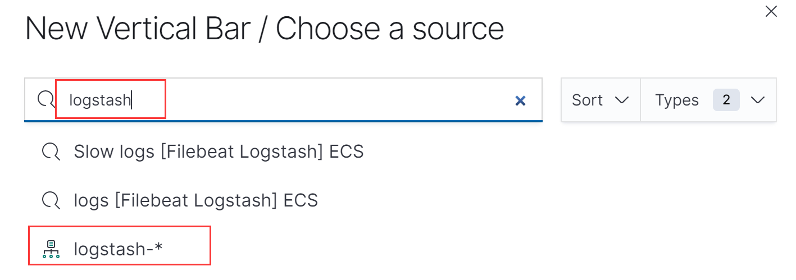Expand the chevron arrow next to Types
Screen dimensions: 796x280
tap(758, 100)
